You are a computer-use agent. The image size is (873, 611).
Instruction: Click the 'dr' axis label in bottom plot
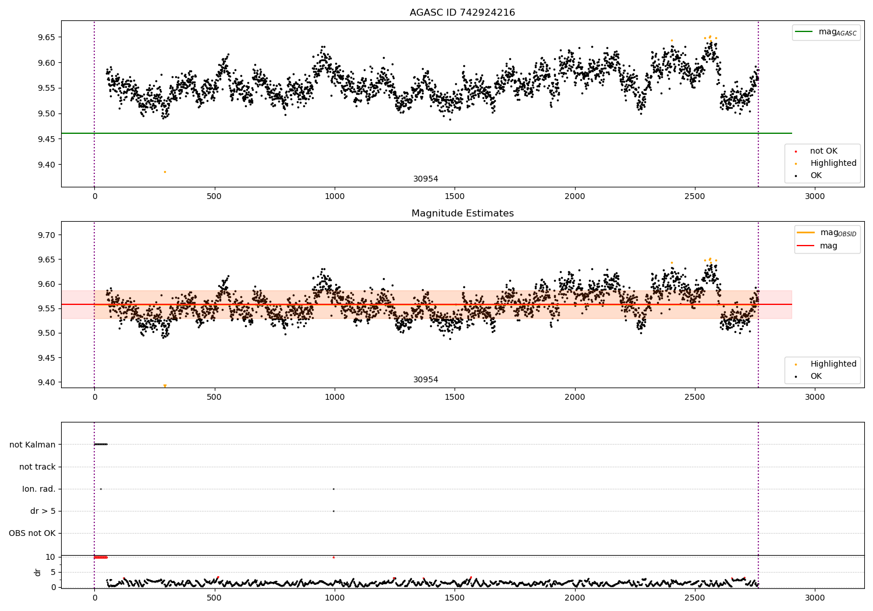pos(38,572)
